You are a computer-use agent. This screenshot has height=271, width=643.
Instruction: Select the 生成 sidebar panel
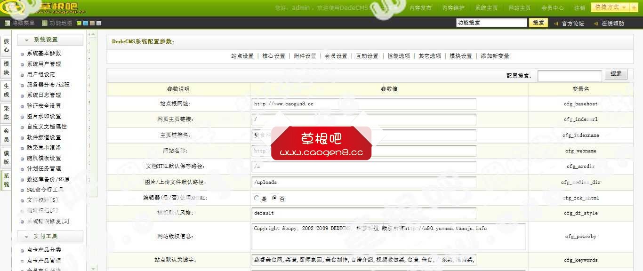6,90
